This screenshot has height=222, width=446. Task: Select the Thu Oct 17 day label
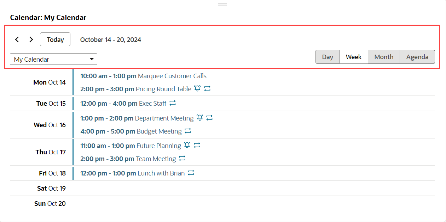pyautogui.click(x=51, y=152)
